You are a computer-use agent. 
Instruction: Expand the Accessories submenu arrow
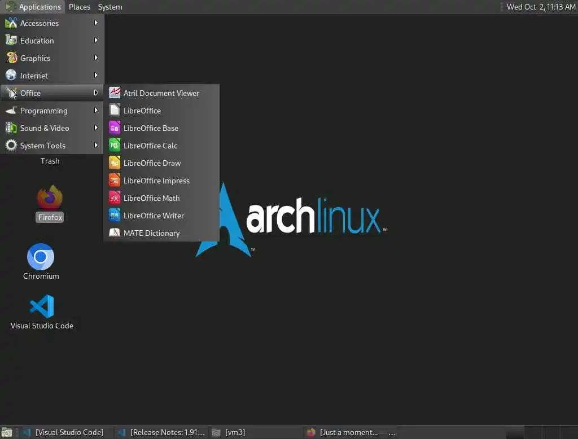pyautogui.click(x=96, y=23)
